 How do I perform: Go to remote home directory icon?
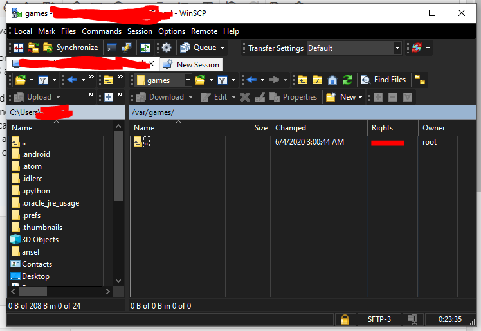coord(332,80)
